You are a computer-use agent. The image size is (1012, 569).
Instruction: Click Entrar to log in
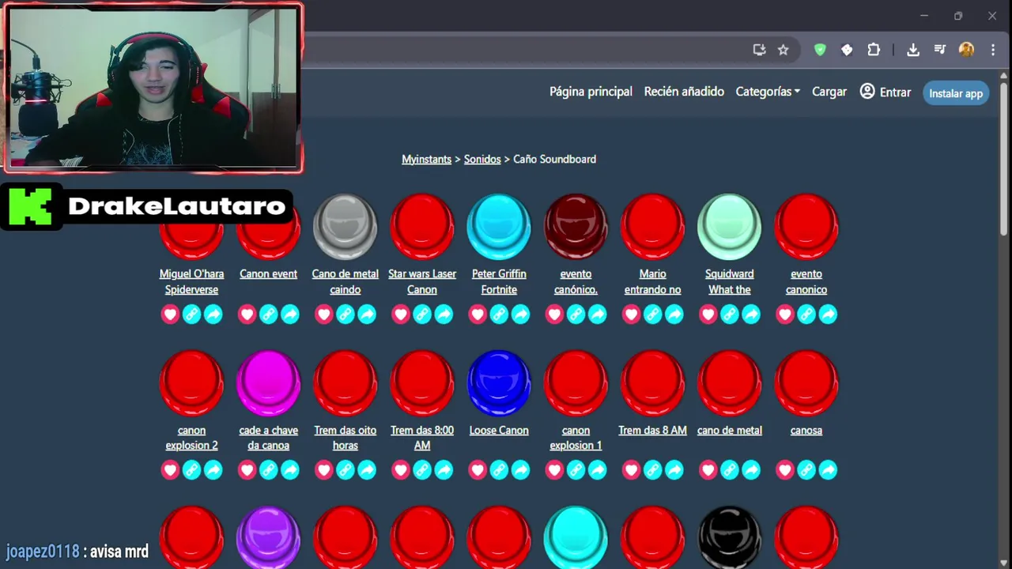click(885, 92)
